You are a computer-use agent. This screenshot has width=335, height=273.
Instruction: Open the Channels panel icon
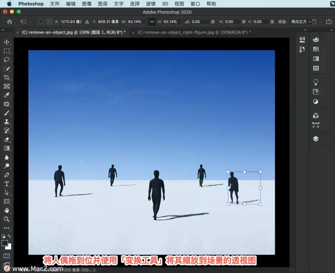click(316, 115)
